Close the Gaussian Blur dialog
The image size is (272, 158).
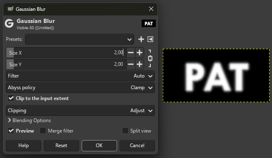pos(151,9)
